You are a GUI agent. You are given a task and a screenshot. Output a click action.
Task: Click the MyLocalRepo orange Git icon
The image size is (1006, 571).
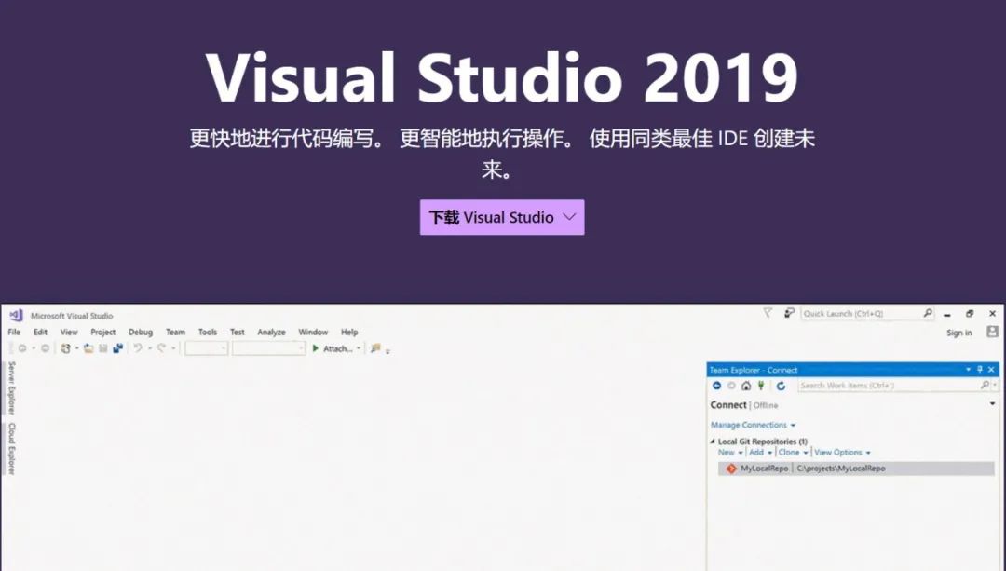[x=731, y=469]
